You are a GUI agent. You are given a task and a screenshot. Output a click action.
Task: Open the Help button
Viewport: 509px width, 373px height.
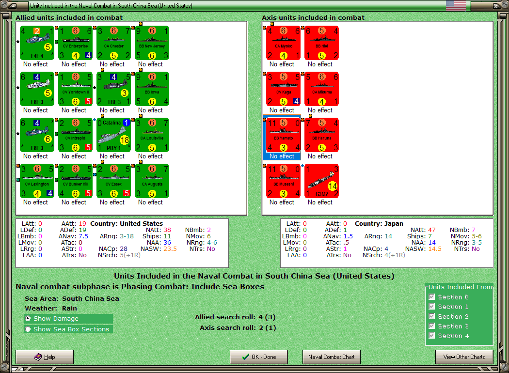(45, 357)
